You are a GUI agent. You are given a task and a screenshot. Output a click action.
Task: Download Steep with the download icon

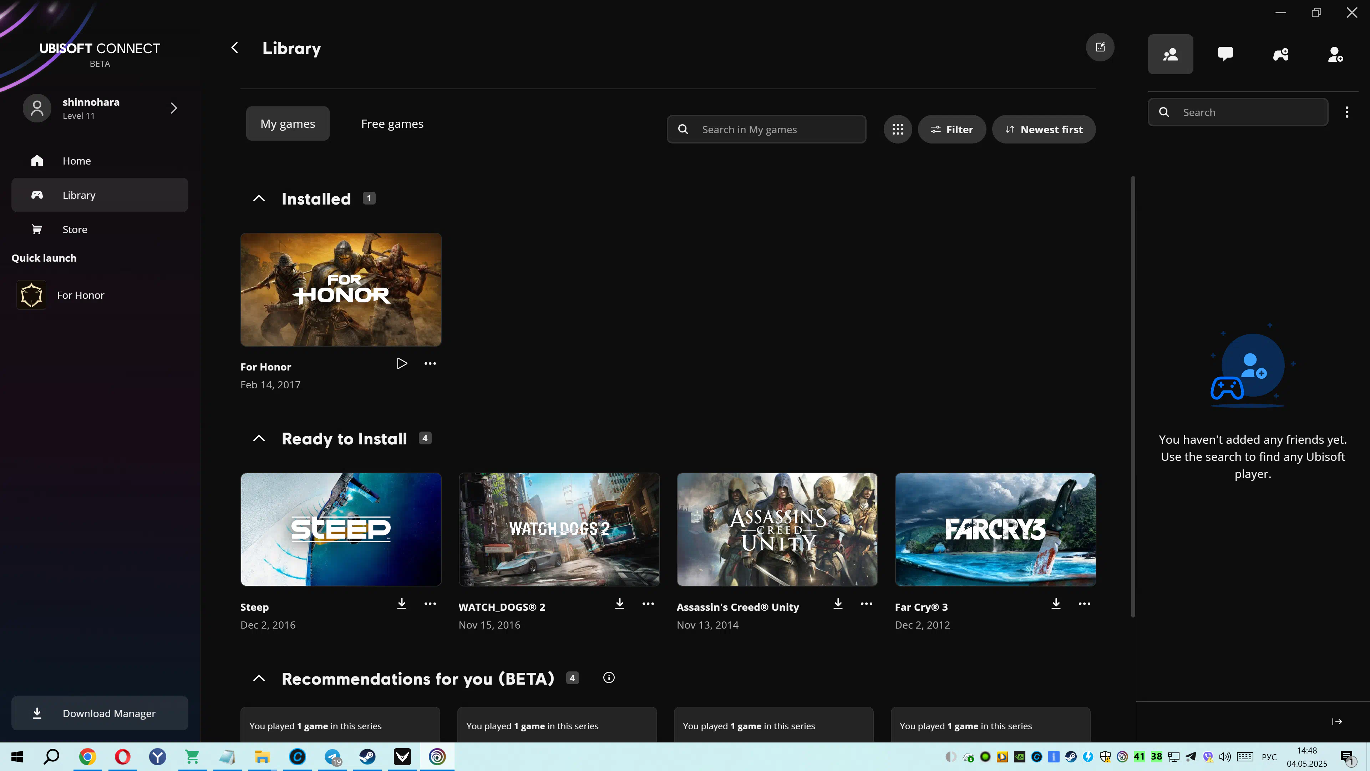(401, 603)
